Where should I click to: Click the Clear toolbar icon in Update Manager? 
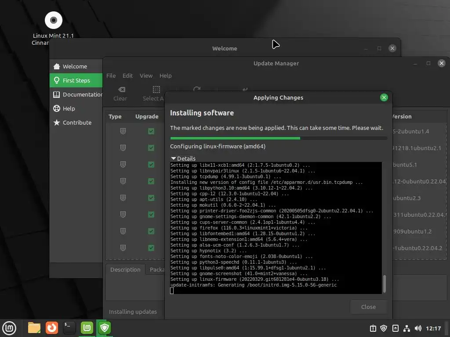121,90
